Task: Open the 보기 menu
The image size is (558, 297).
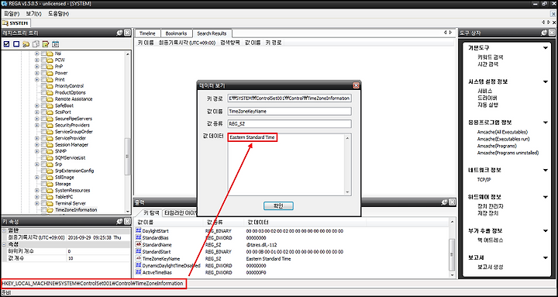Action: (x=33, y=13)
